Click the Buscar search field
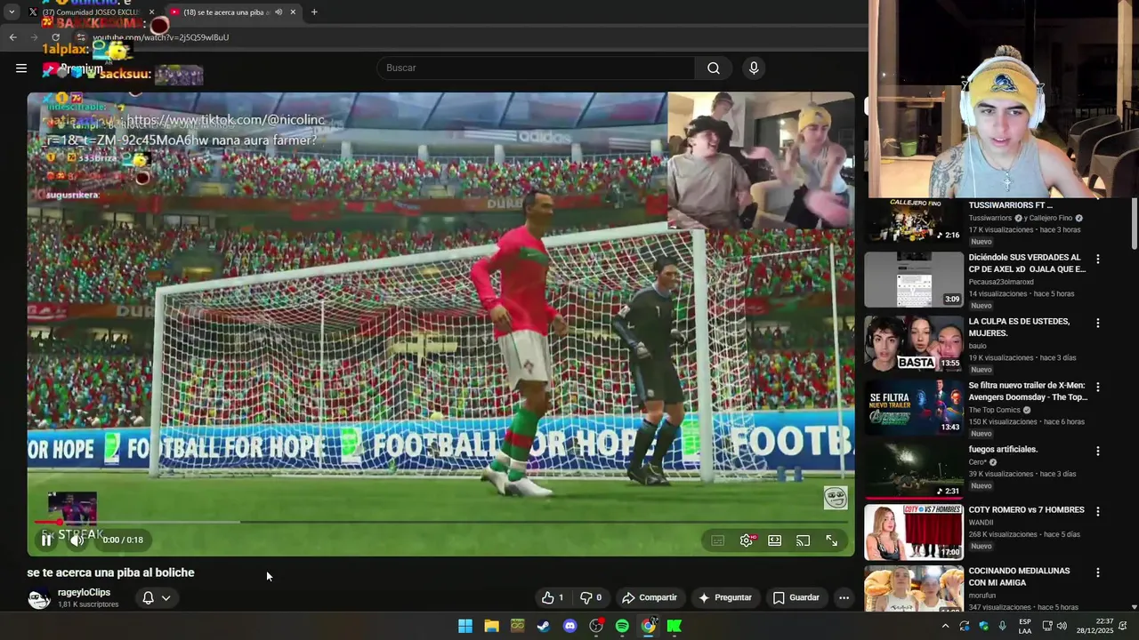Viewport: 1139px width, 640px height. 537,68
